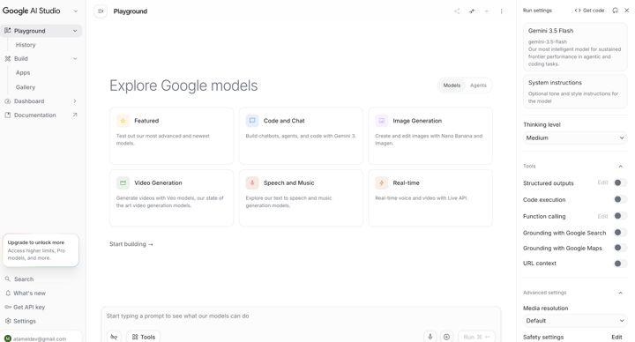Collapse the Build sidebar chevron
This screenshot has width=635, height=342.
tap(75, 59)
